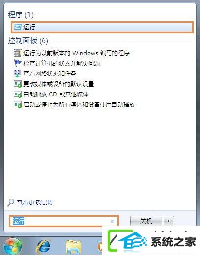The height and width of the screenshot is (255, 200).
Task: Click the blue flag icon for 检查计算机的状态
Action: coord(17,63)
